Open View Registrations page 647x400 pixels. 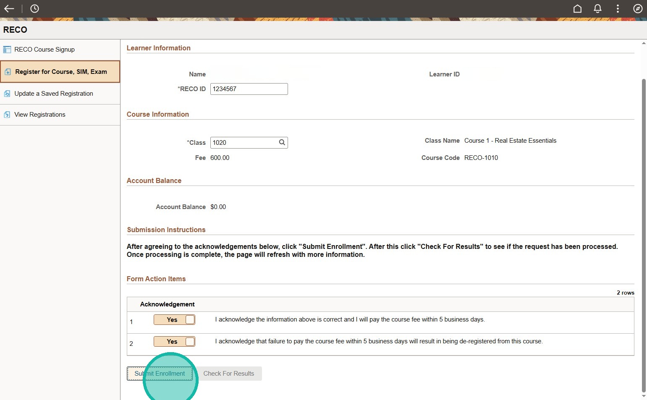pyautogui.click(x=60, y=115)
